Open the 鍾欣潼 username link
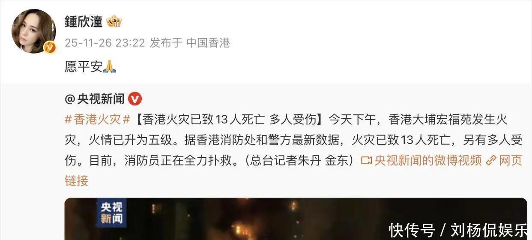This screenshot has width=532, height=240. coord(84,21)
